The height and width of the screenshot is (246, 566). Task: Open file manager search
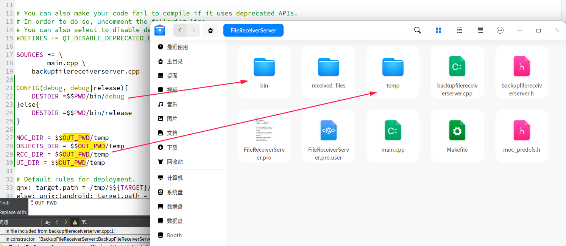(418, 30)
